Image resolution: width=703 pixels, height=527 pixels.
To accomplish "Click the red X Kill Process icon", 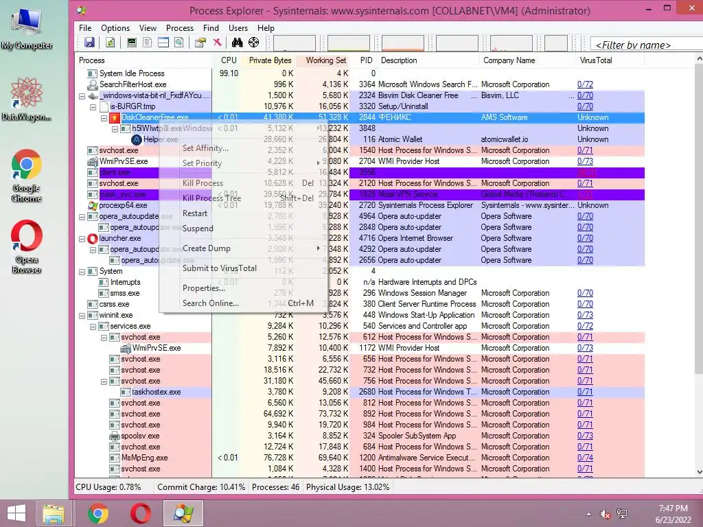I will [218, 43].
